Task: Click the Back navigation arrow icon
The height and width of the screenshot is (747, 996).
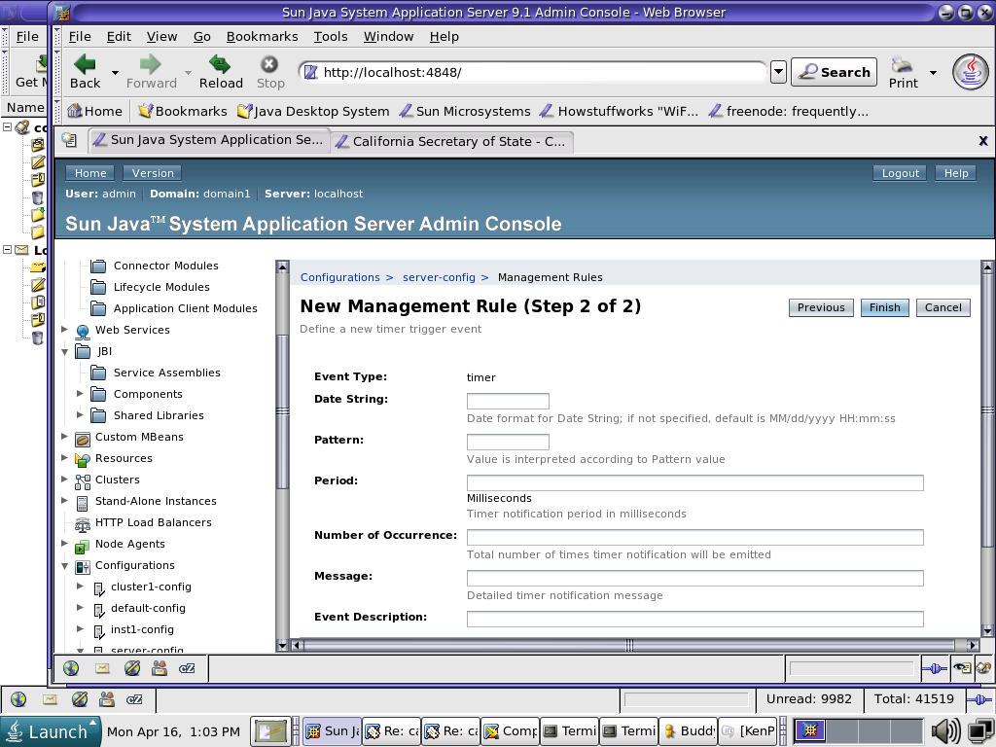Action: click(x=85, y=65)
